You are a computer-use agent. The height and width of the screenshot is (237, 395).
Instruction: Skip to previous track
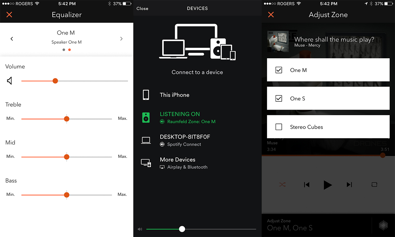tap(307, 185)
